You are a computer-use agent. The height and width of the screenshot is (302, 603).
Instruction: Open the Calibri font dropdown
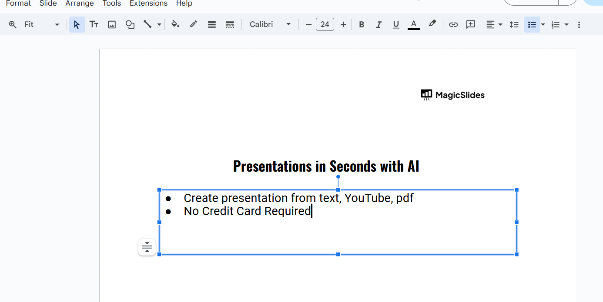pyautogui.click(x=270, y=25)
